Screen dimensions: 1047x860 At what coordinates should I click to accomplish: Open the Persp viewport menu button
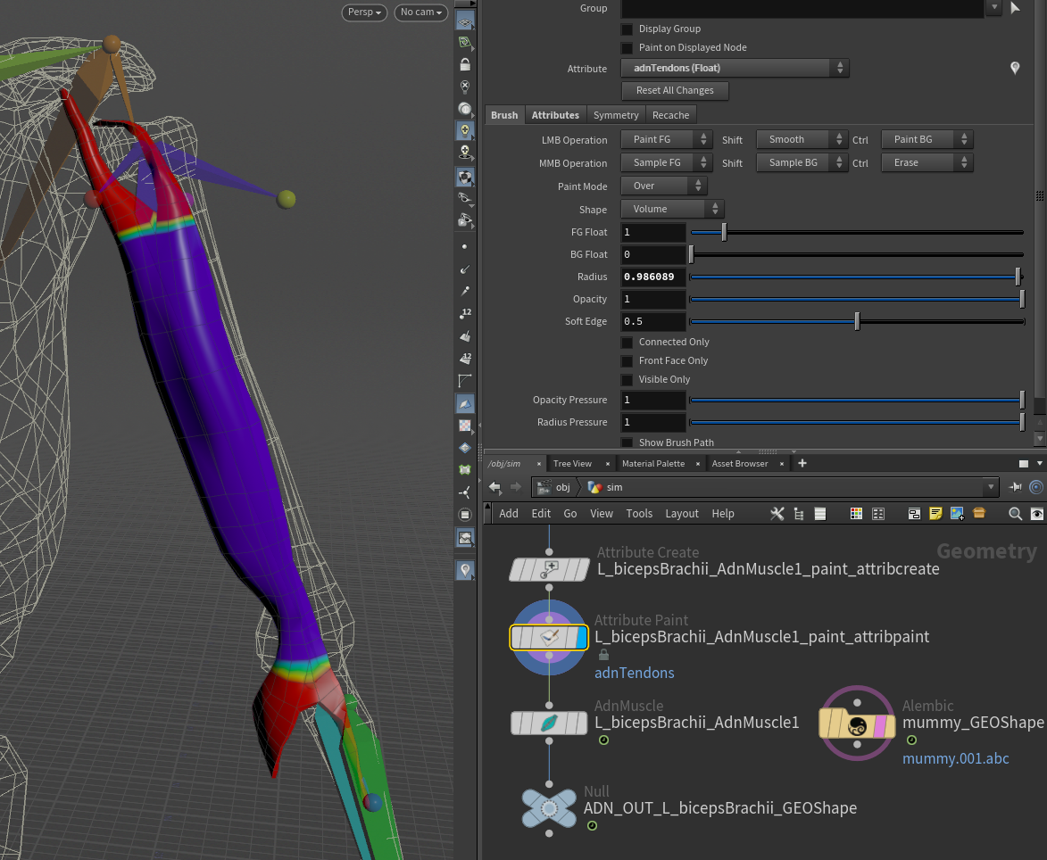click(x=364, y=12)
